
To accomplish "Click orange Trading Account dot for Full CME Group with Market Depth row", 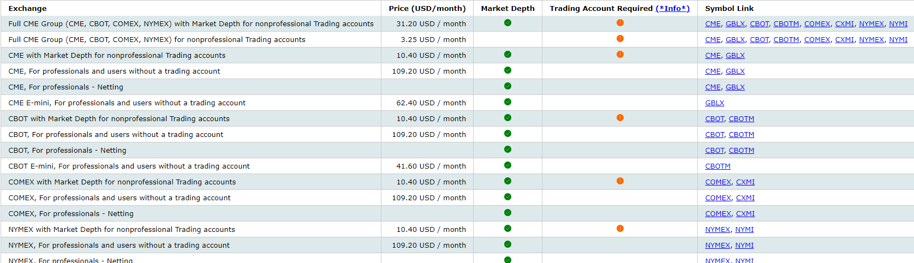I will (x=620, y=23).
